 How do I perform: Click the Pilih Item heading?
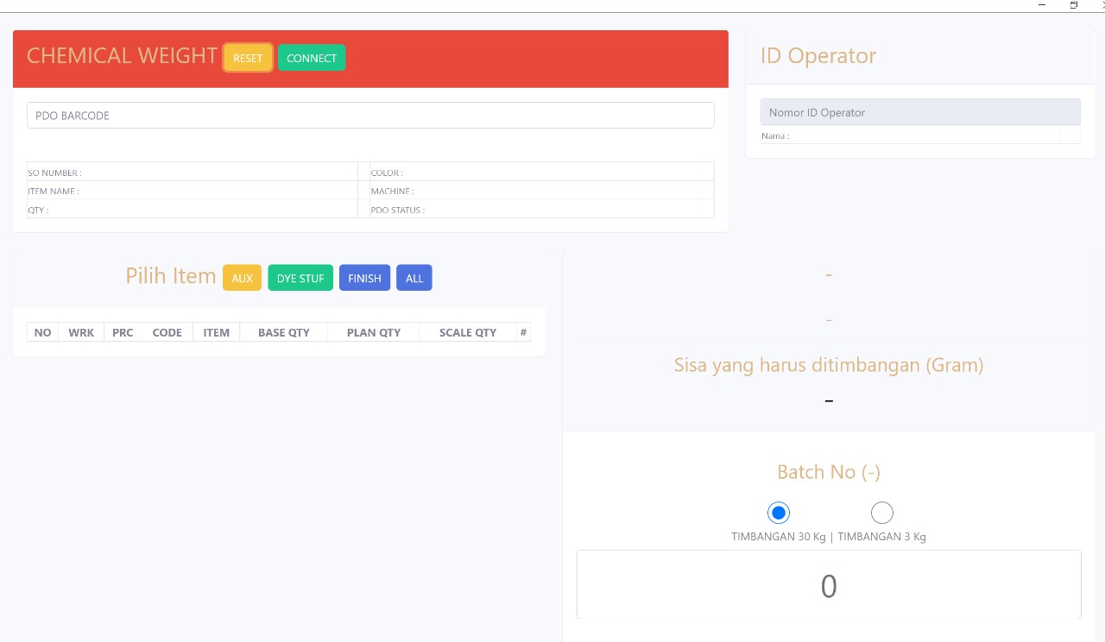(x=171, y=276)
